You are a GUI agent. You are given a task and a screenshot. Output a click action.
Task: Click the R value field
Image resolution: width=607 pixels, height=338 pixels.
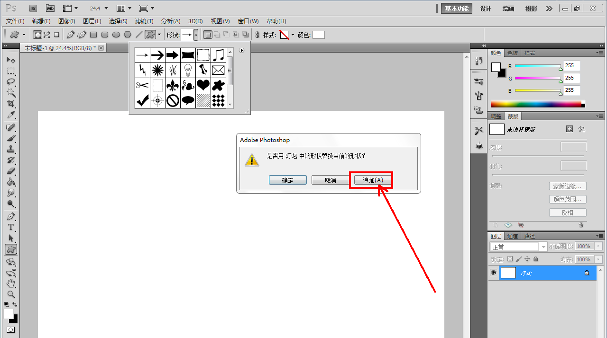tap(571, 66)
